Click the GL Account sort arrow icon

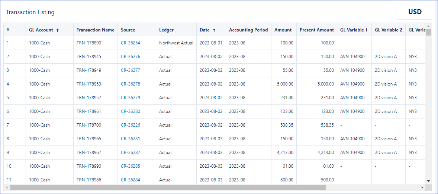pyautogui.click(x=58, y=30)
